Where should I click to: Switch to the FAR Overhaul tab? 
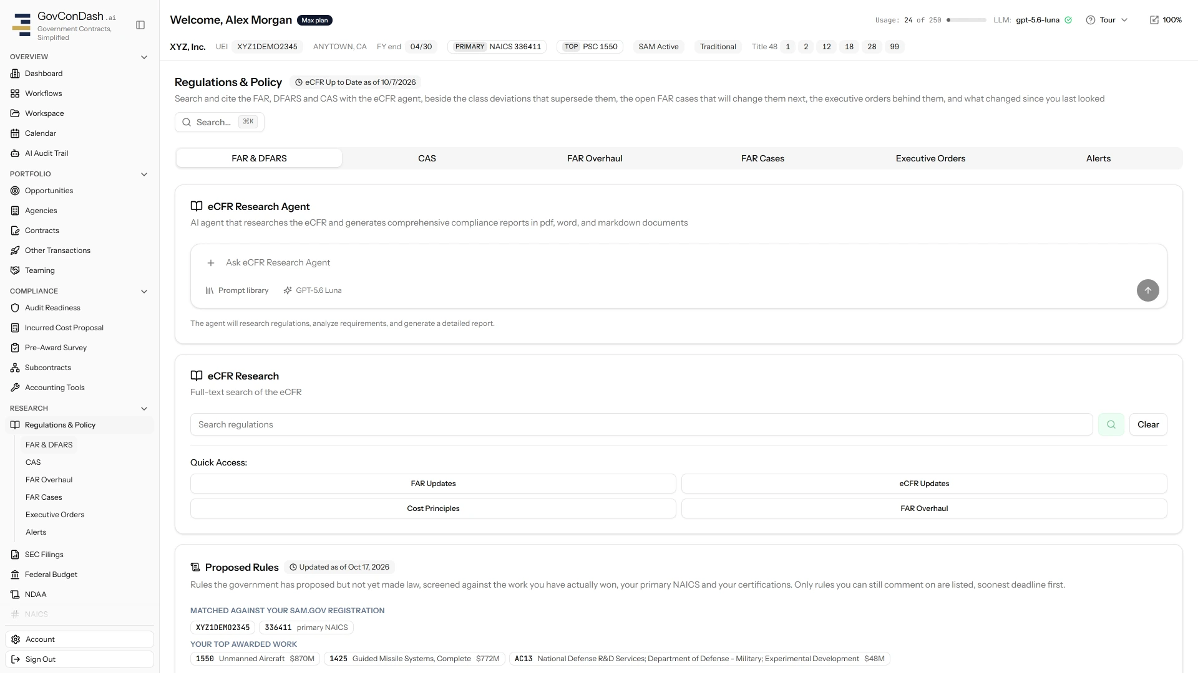pyautogui.click(x=595, y=158)
